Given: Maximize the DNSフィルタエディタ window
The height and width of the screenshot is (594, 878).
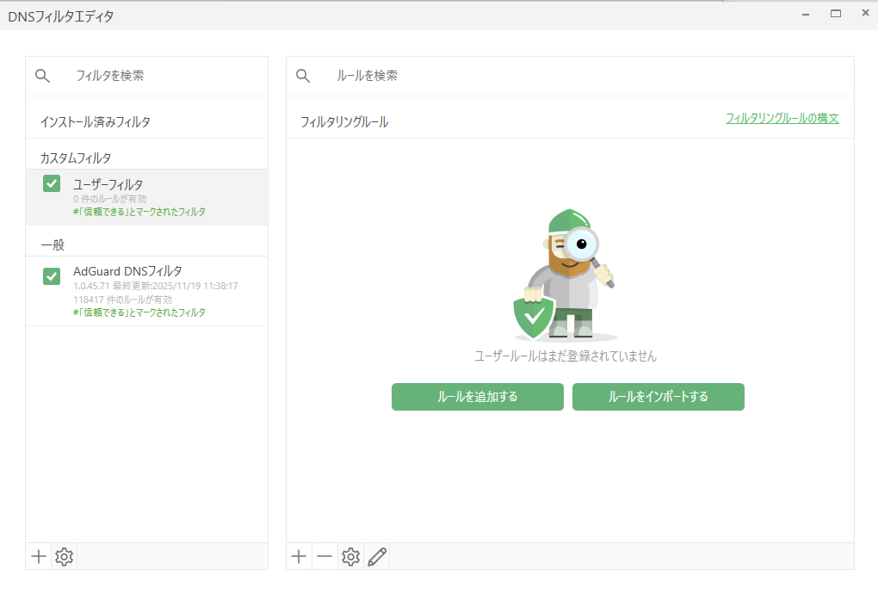Looking at the screenshot, I should click(835, 14).
